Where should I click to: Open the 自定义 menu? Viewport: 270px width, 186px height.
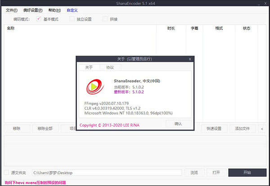pos(72,10)
